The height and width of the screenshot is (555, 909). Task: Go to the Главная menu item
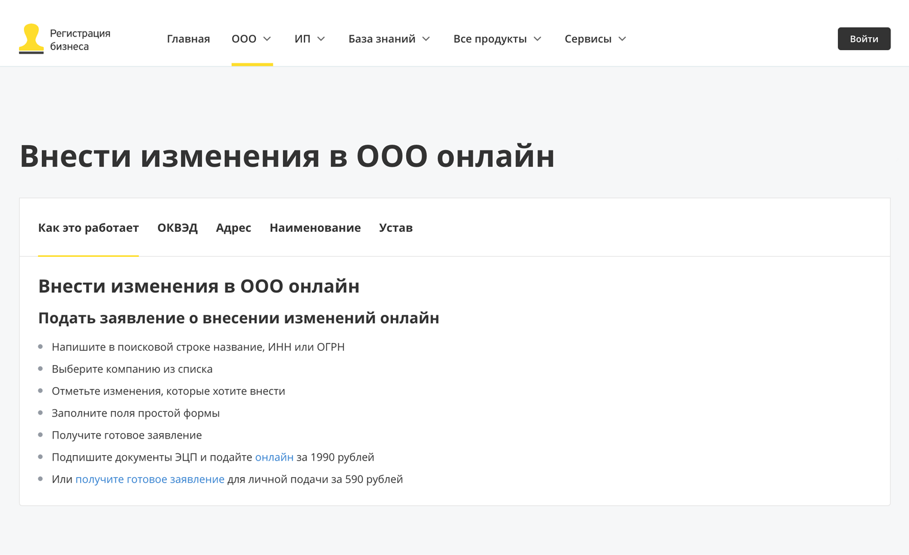coord(188,39)
